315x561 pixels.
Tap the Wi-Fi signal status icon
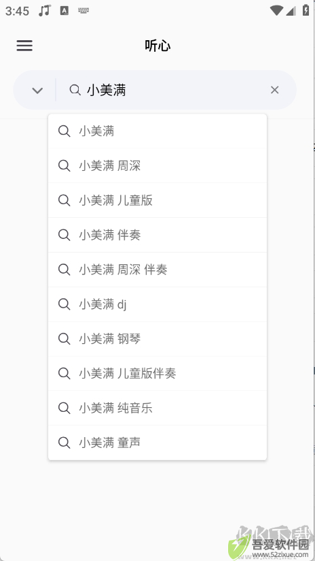[276, 11]
